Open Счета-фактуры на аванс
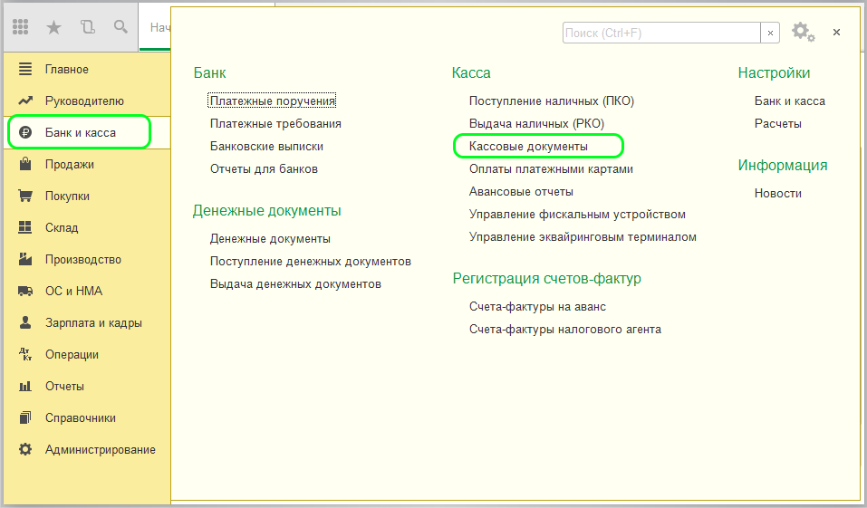The height and width of the screenshot is (508, 867). click(x=537, y=307)
